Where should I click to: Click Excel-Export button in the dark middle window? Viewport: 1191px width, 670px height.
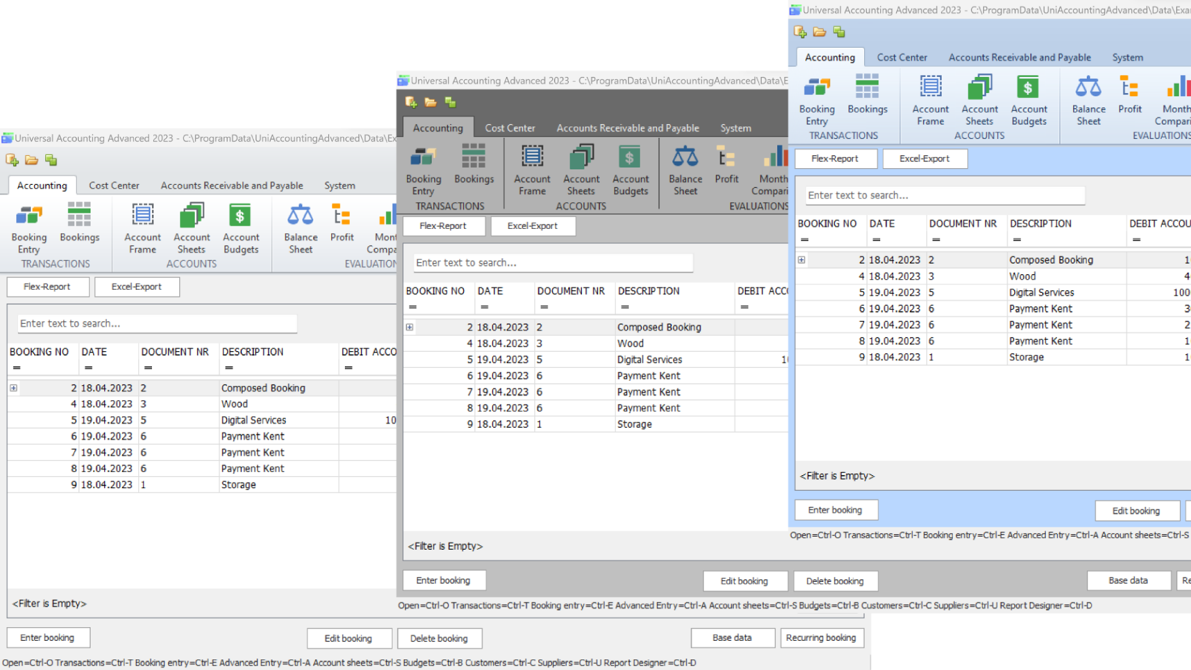(x=532, y=226)
